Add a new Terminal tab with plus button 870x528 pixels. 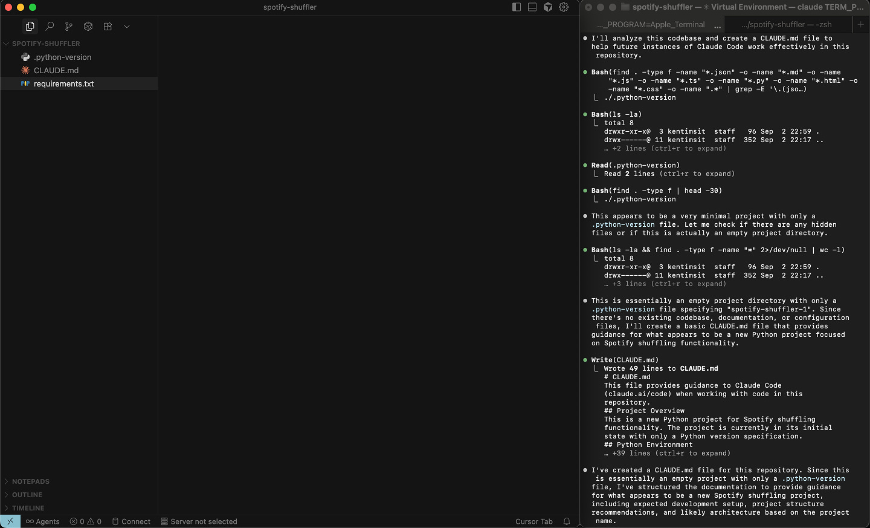861,24
